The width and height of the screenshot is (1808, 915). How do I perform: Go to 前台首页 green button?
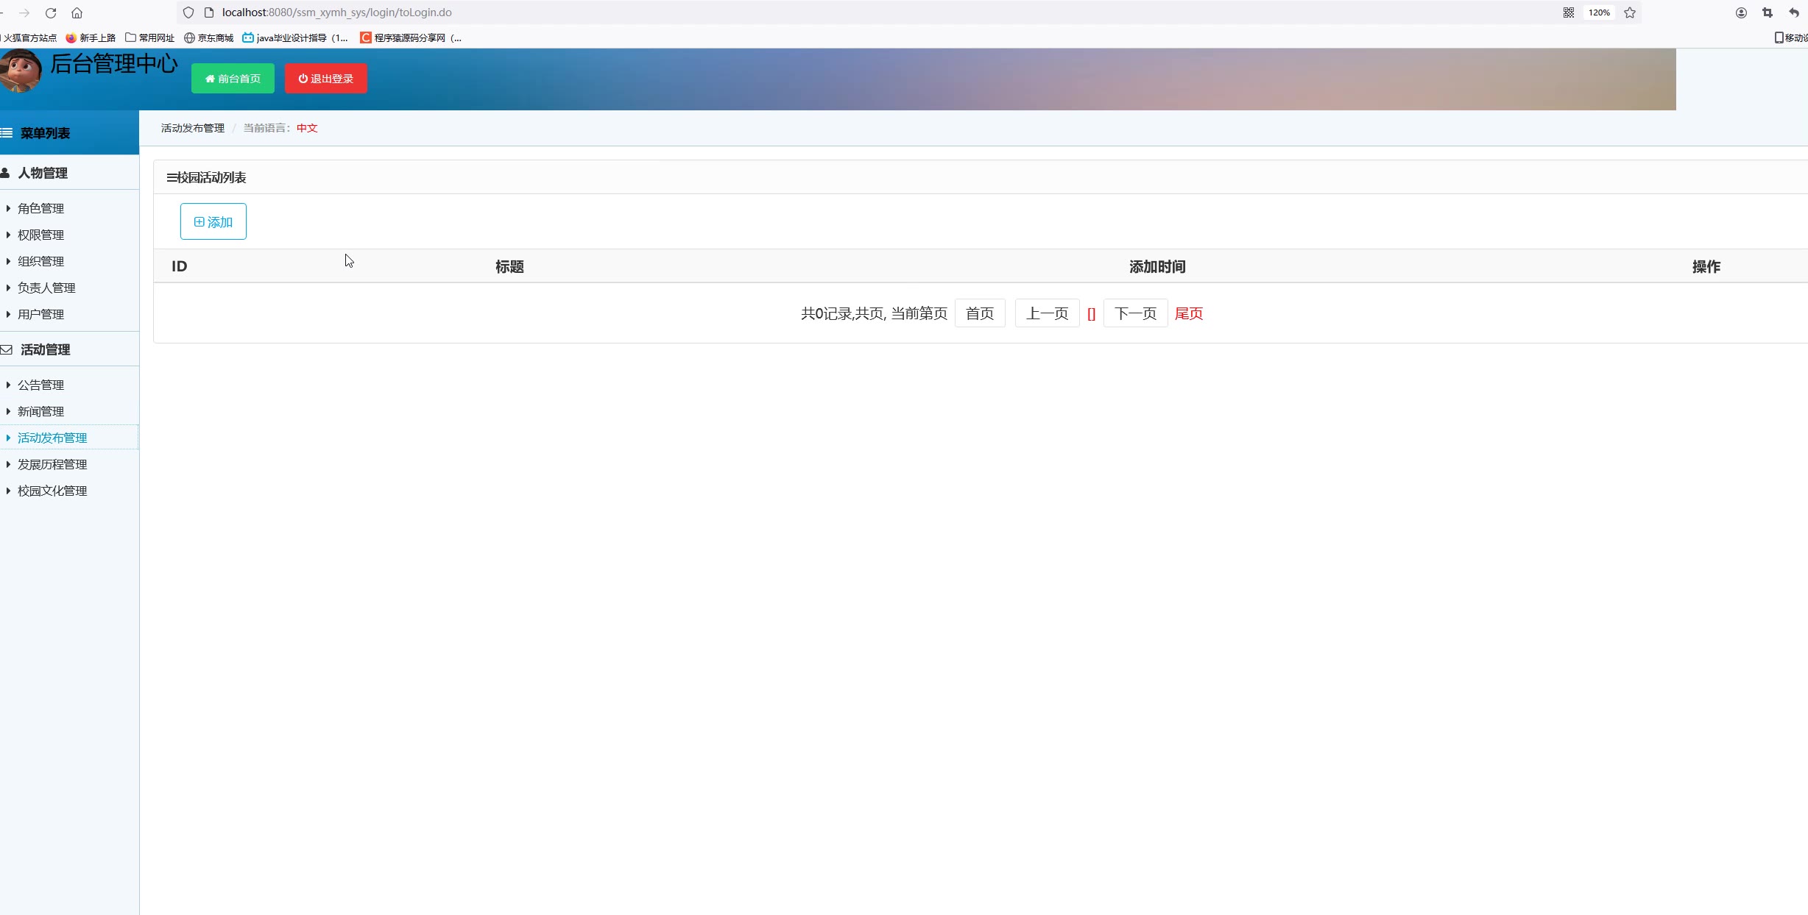[233, 79]
